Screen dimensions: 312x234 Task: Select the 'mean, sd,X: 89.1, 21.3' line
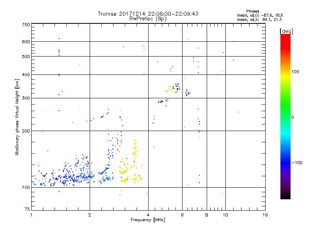click(259, 19)
